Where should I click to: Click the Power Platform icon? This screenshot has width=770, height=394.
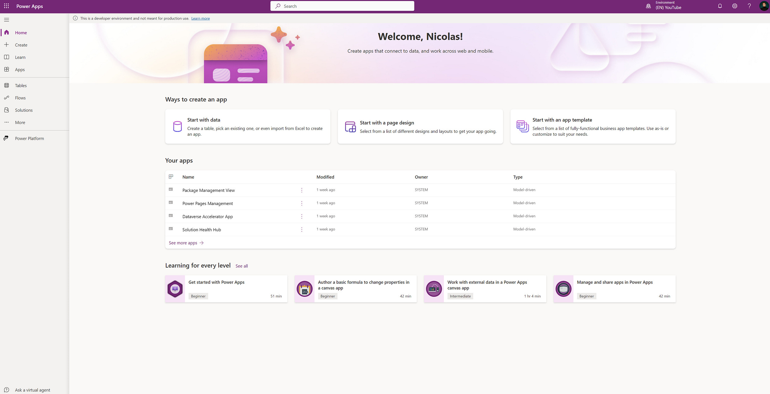tap(6, 138)
